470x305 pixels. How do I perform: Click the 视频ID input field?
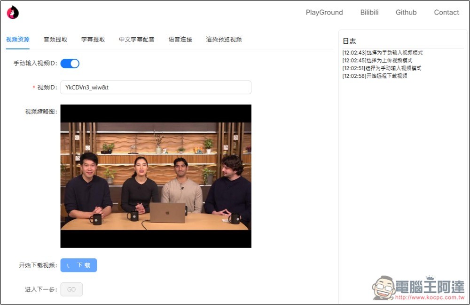click(156, 88)
